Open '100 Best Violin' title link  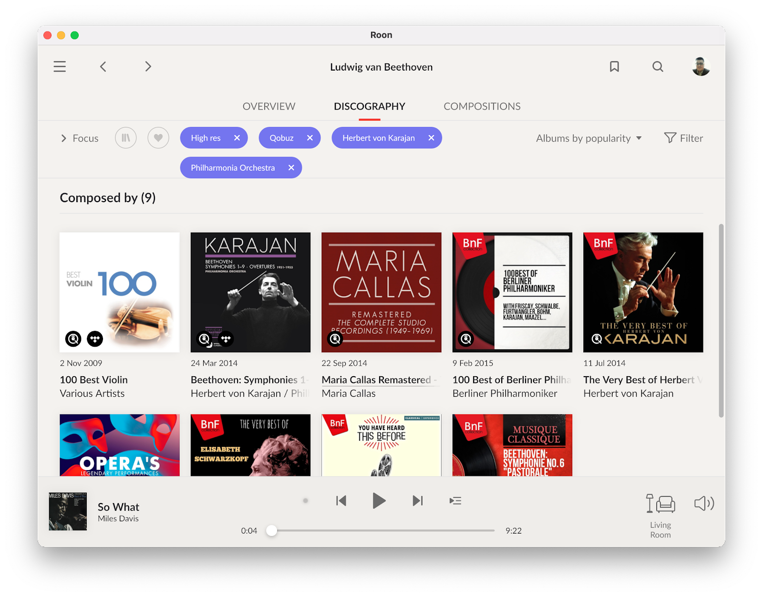[x=94, y=380]
